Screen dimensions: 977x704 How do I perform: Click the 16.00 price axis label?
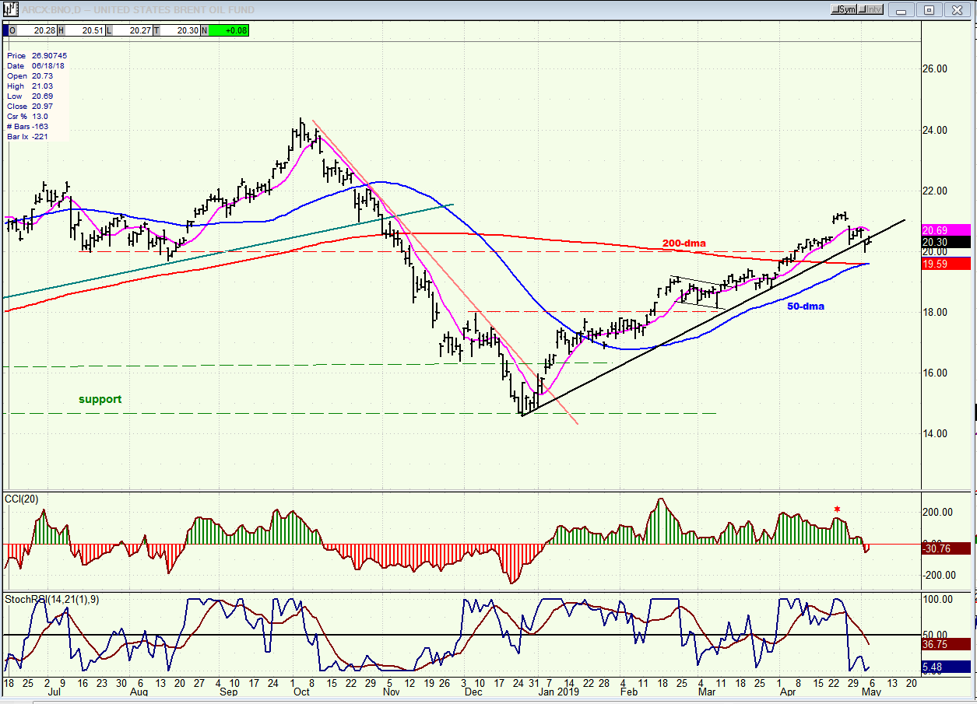pos(934,373)
